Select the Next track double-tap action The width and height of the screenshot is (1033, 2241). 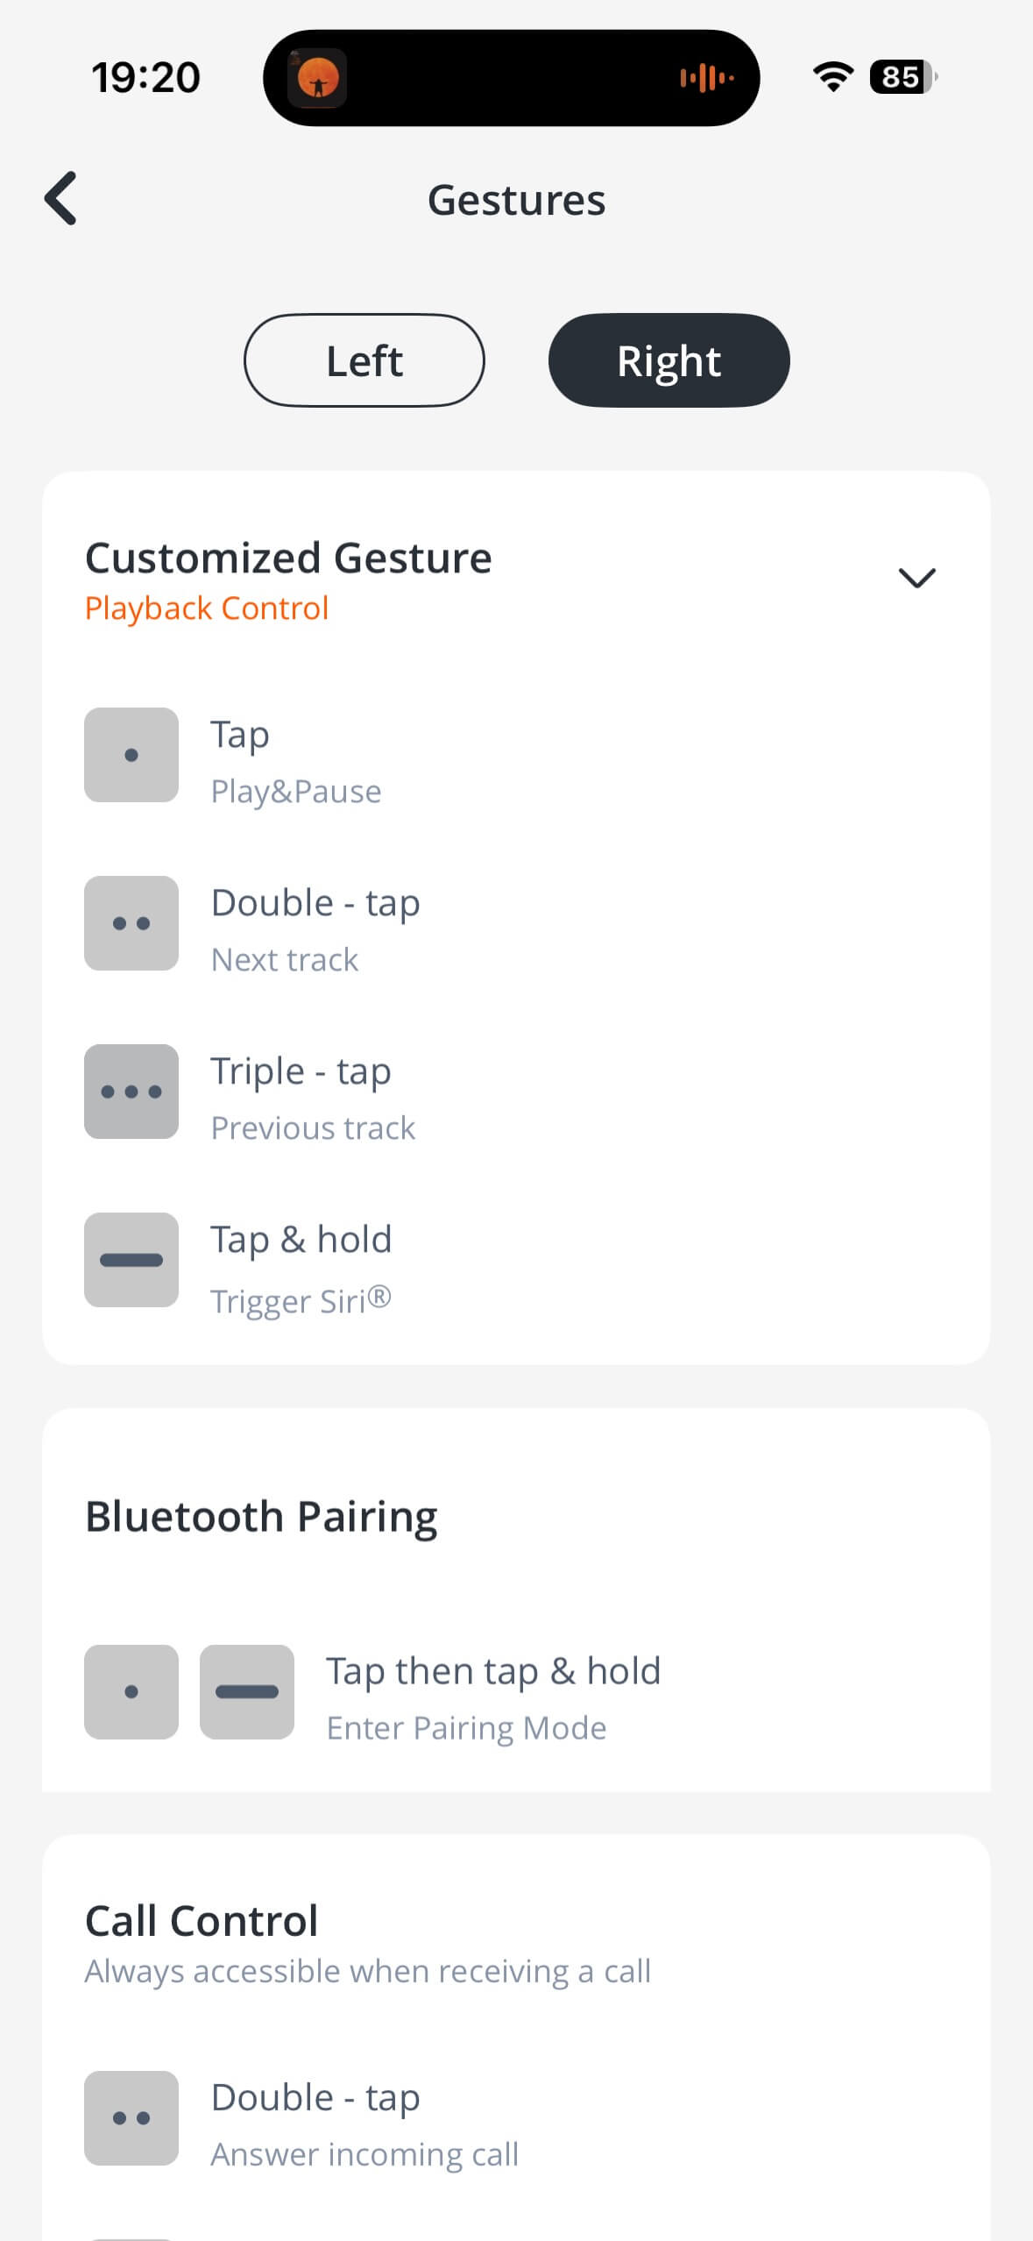285,960
